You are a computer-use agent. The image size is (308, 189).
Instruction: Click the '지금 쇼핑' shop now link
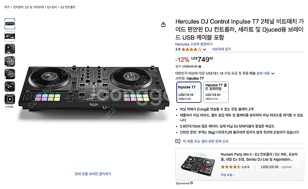pos(228,175)
